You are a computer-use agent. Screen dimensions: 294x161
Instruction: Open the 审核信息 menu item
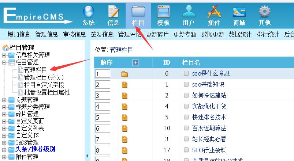[x=74, y=34]
